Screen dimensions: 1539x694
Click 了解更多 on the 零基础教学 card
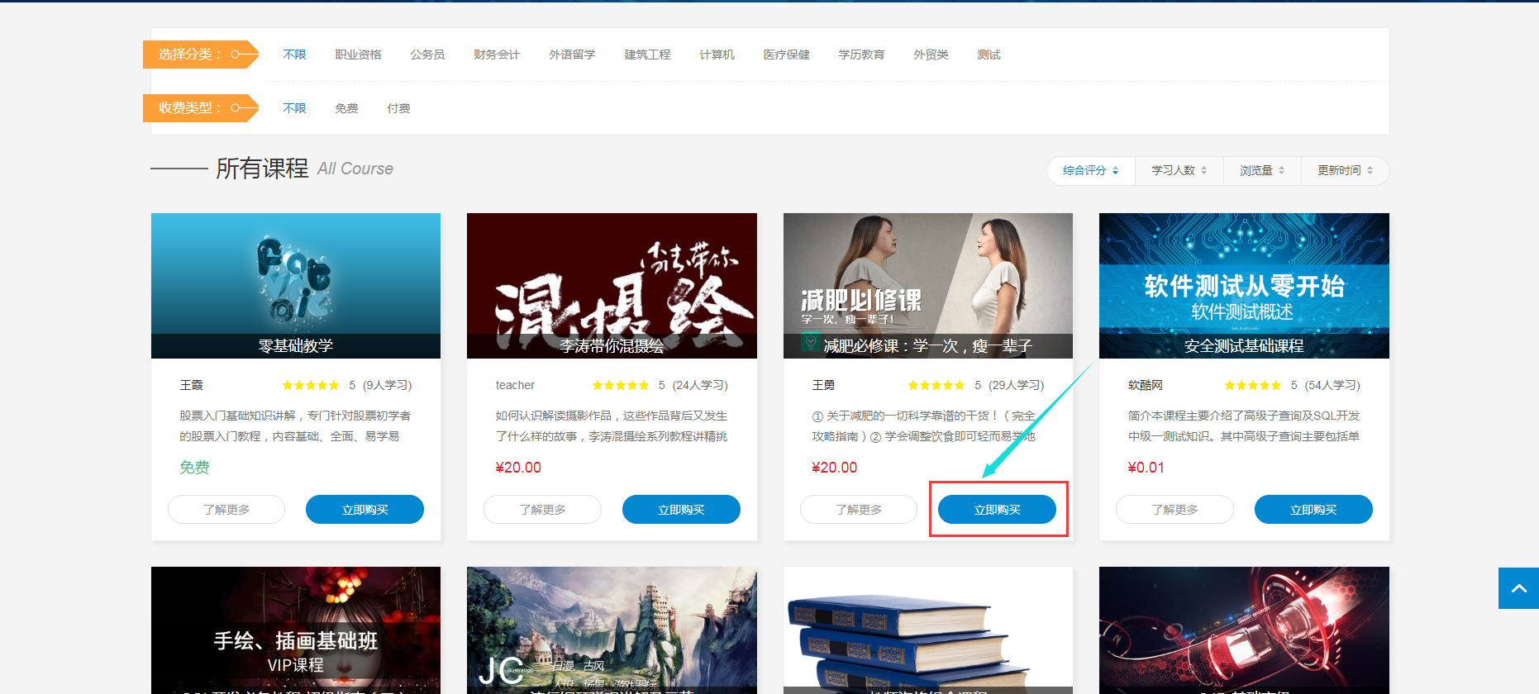(x=226, y=510)
